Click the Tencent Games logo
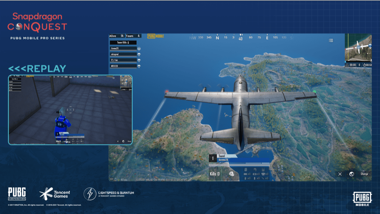Screen dimensions: 380x214 [x=55, y=194]
